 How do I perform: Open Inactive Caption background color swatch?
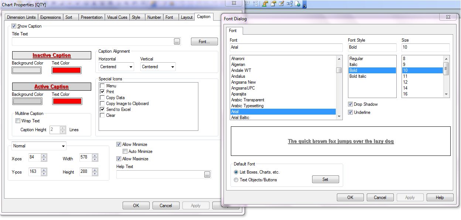click(27, 70)
